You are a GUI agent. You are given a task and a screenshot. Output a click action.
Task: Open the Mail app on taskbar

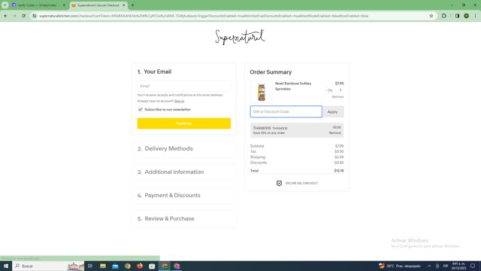(x=115, y=266)
